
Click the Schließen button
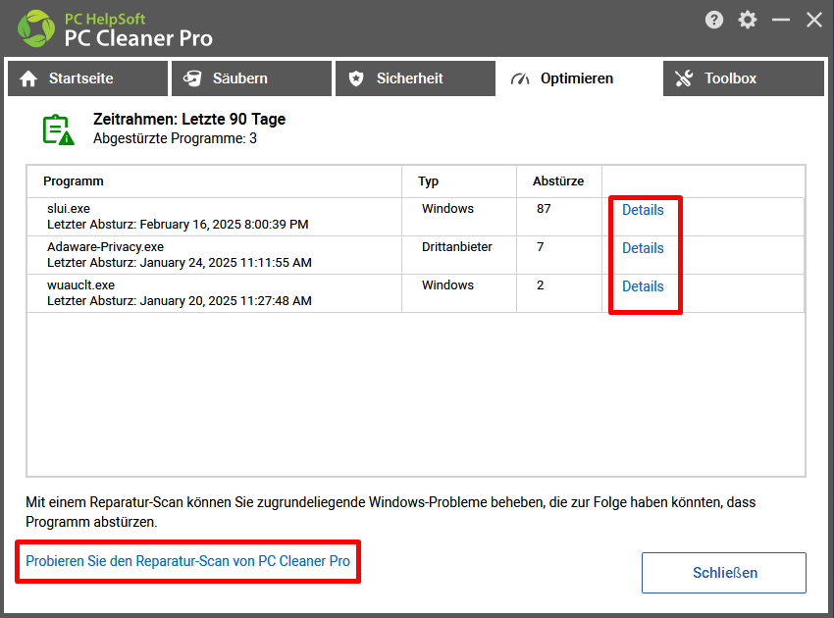pyautogui.click(x=724, y=573)
